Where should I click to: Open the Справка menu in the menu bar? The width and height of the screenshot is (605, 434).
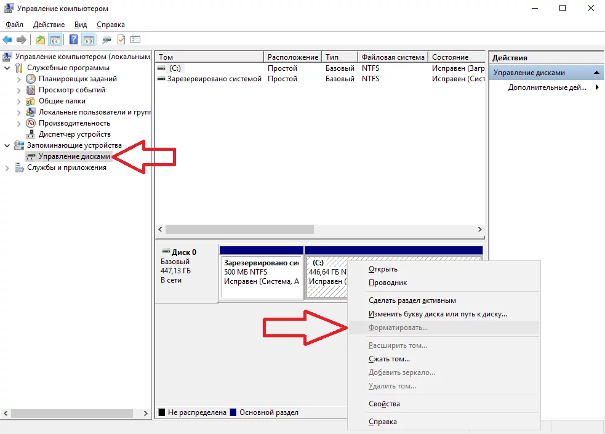111,25
